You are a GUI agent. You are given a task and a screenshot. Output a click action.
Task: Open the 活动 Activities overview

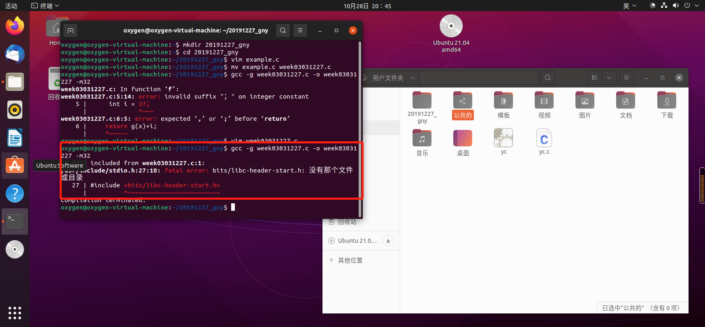tap(11, 6)
